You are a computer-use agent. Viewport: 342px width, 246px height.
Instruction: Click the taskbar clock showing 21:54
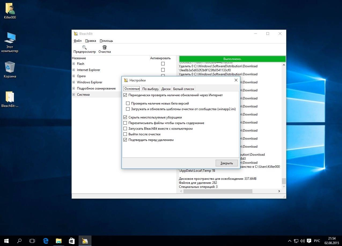coord(332,241)
